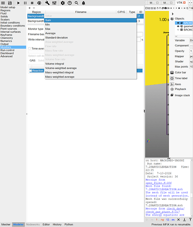
Task: Switch to the Editor tab
Action: point(46,224)
